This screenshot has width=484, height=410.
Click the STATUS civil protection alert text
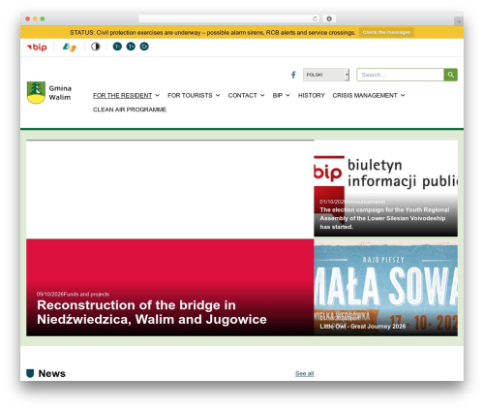[212, 32]
